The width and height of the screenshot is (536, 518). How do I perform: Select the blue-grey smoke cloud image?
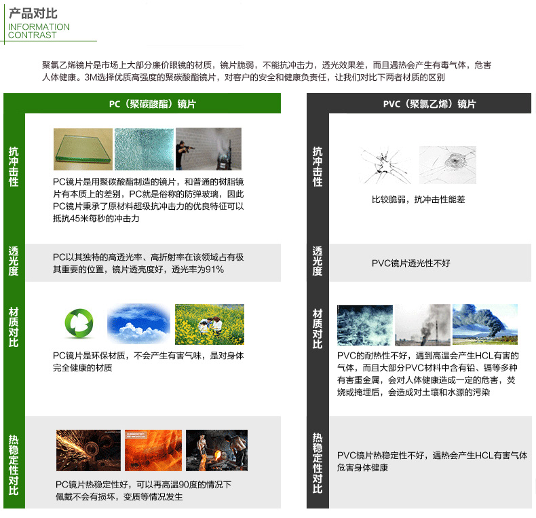click(365, 325)
